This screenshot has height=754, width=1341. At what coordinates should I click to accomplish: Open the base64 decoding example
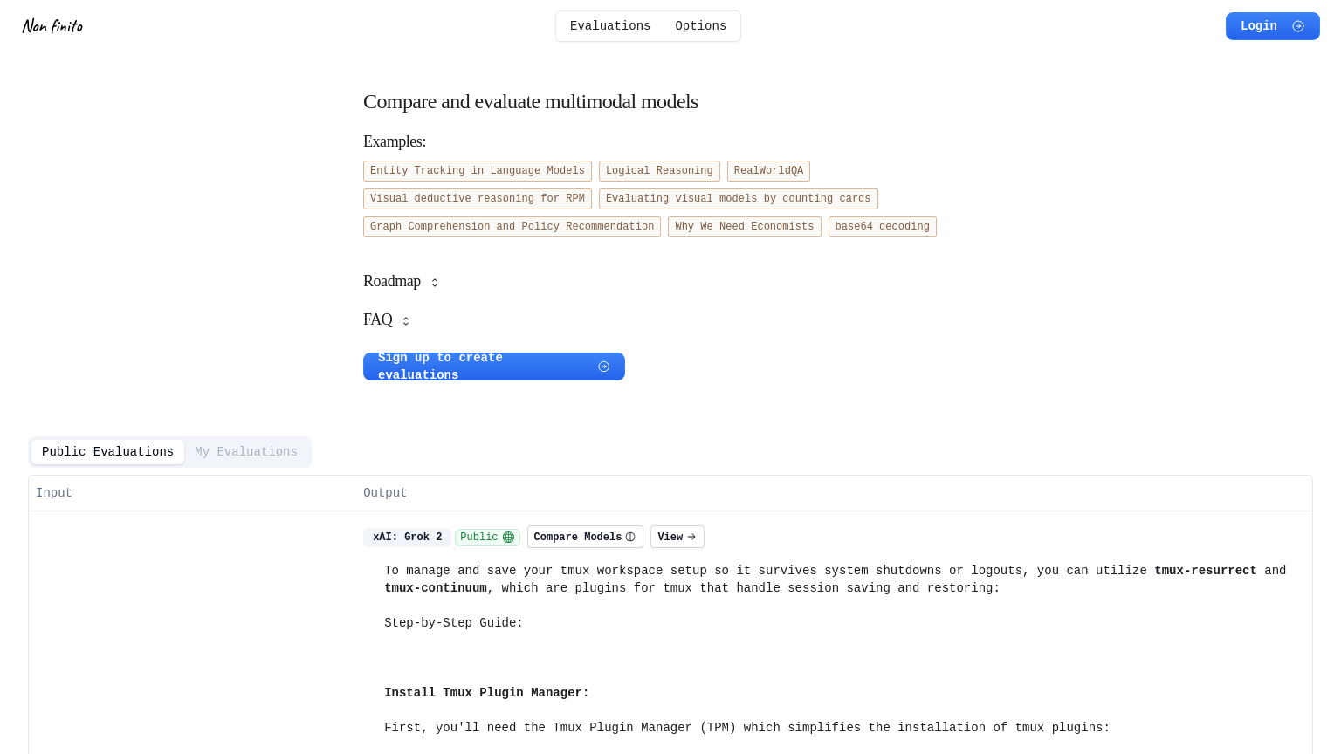pos(882,227)
